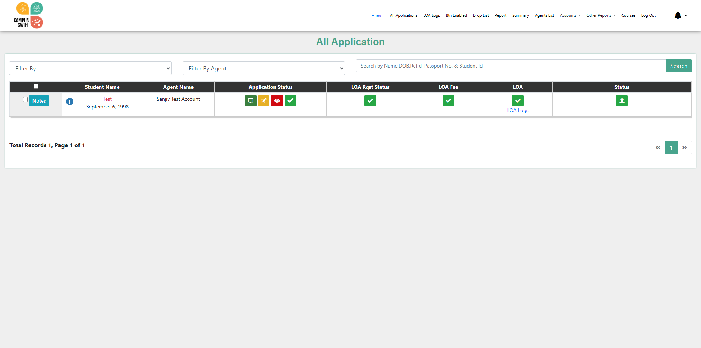Open the Drop List menu item
Screen dimensions: 701x348
click(x=480, y=15)
